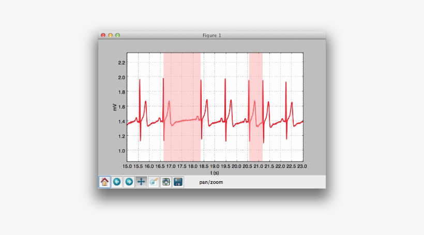Click the 17.0 x-axis tick label
The width and height of the screenshot is (424, 235).
coord(171,166)
